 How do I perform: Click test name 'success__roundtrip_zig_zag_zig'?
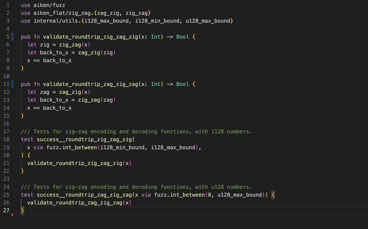[84, 139]
